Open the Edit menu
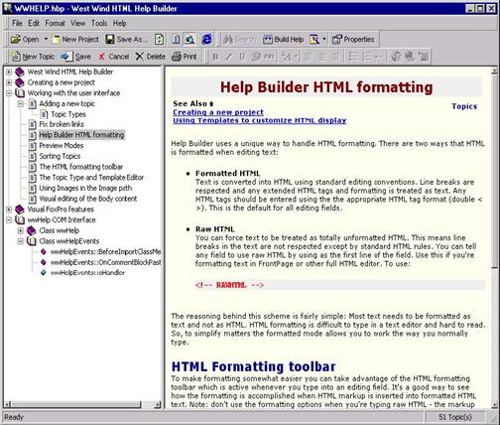 [x=34, y=23]
